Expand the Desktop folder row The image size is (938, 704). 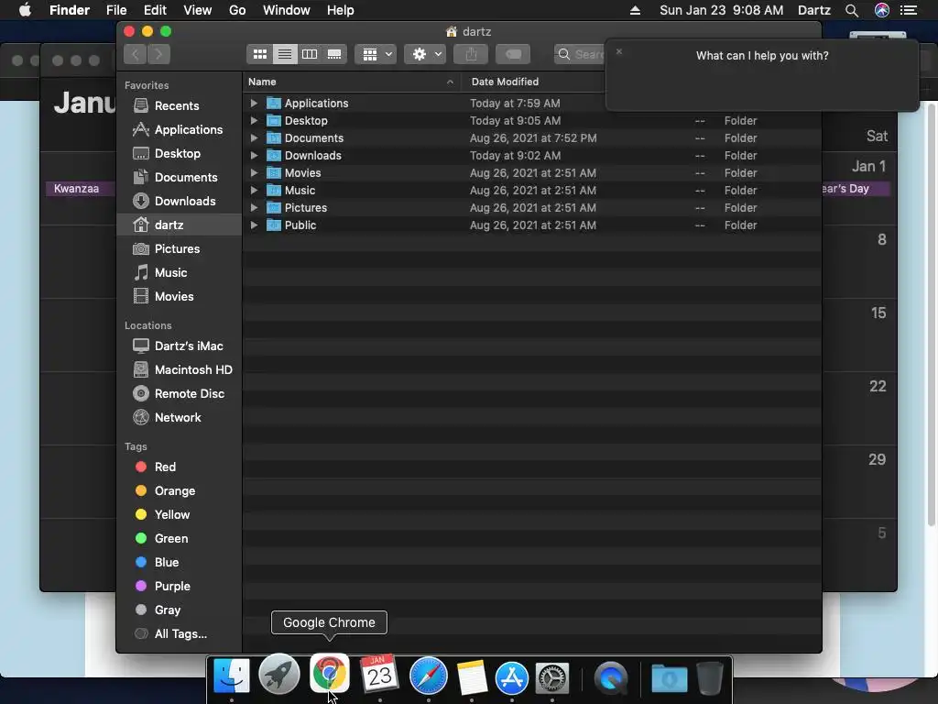click(254, 121)
